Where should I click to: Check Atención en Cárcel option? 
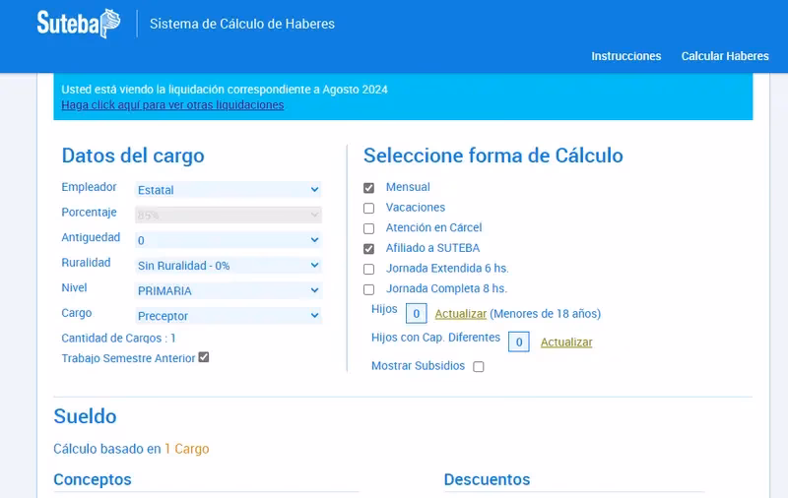[368, 228]
